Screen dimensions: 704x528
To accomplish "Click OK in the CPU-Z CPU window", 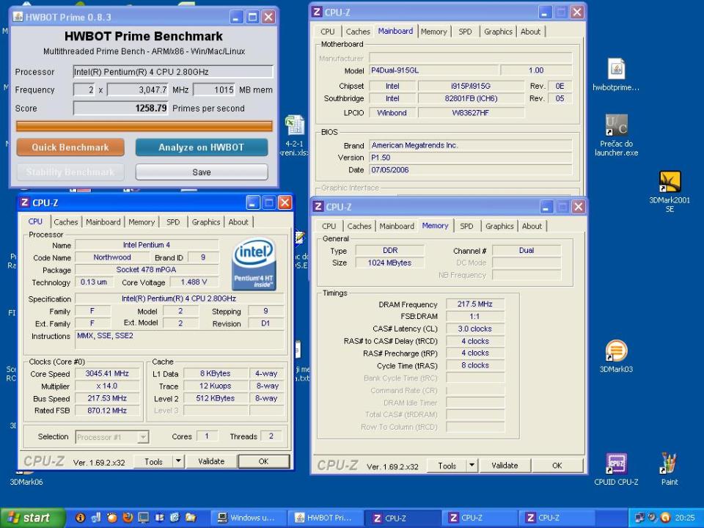I will (x=263, y=461).
